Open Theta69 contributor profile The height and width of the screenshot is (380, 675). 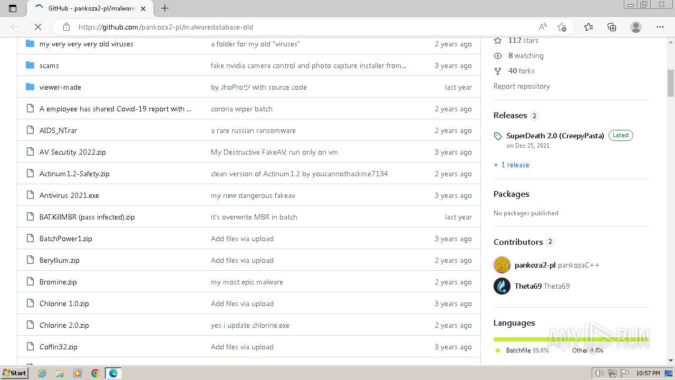pos(528,286)
